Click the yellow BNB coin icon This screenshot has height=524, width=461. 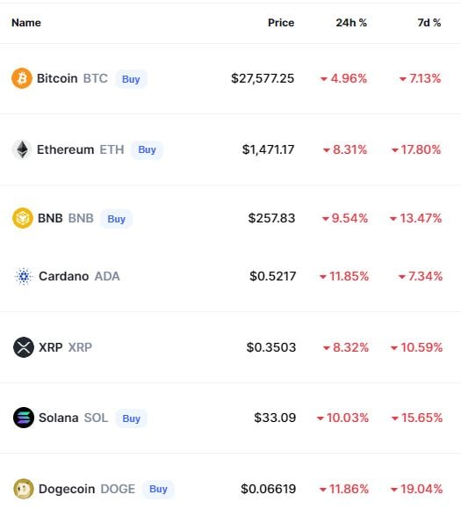23,218
